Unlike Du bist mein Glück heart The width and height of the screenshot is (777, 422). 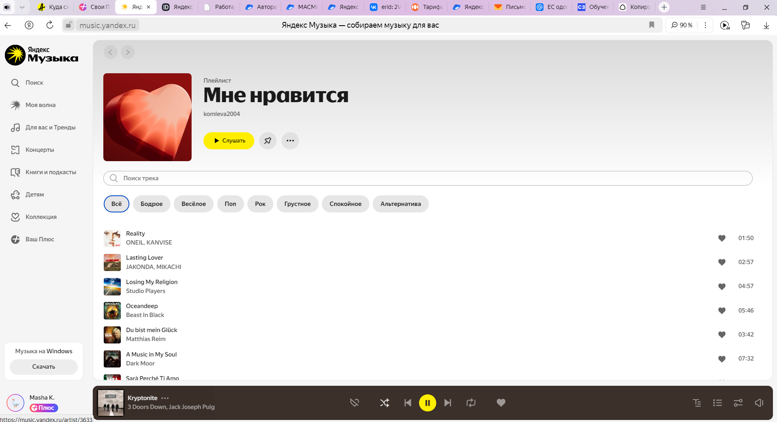click(x=722, y=335)
